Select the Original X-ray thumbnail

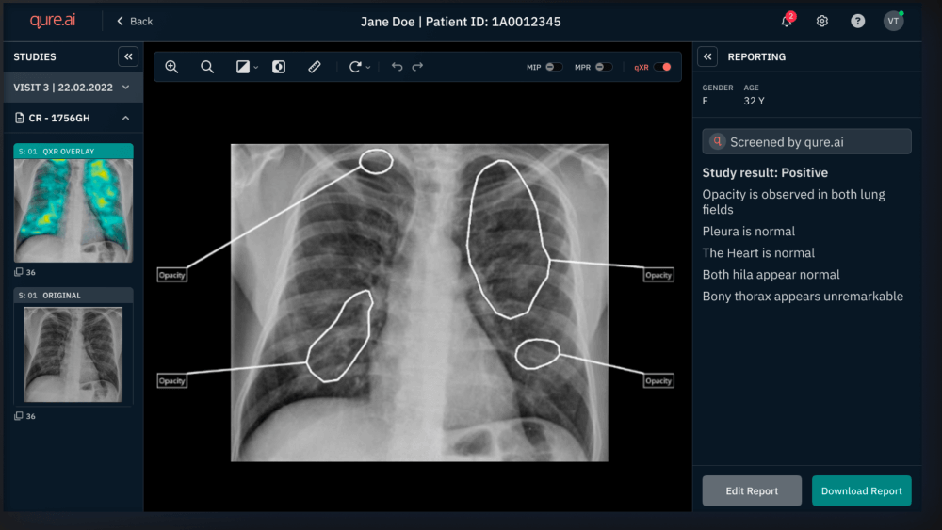[x=73, y=354]
